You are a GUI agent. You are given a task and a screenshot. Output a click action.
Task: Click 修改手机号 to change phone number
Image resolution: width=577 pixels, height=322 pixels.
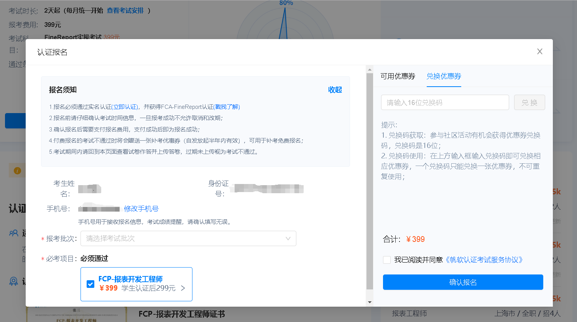141,209
